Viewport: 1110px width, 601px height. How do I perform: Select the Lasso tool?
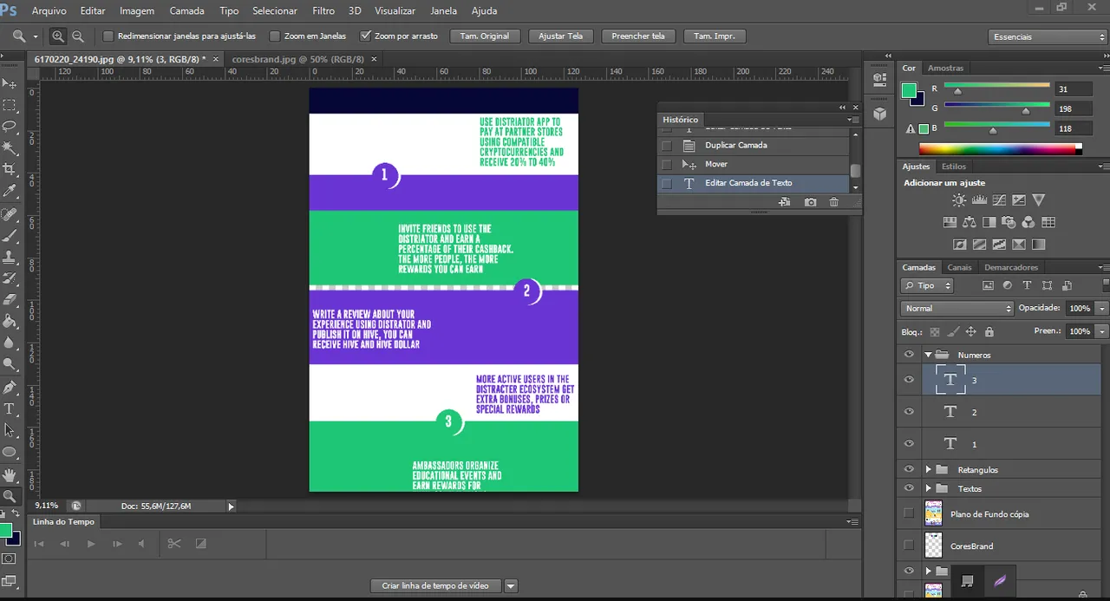point(10,127)
